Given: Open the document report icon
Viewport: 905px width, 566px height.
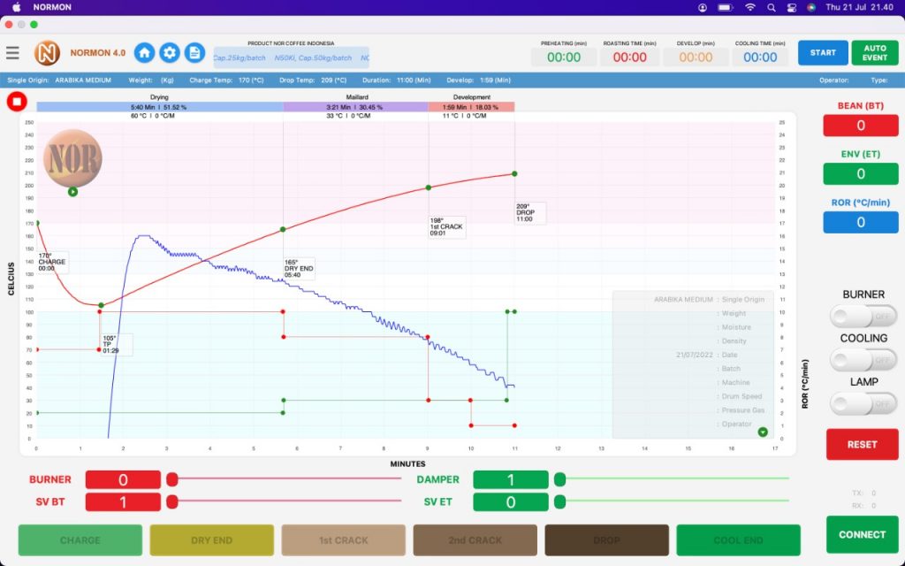Looking at the screenshot, I should 194,53.
